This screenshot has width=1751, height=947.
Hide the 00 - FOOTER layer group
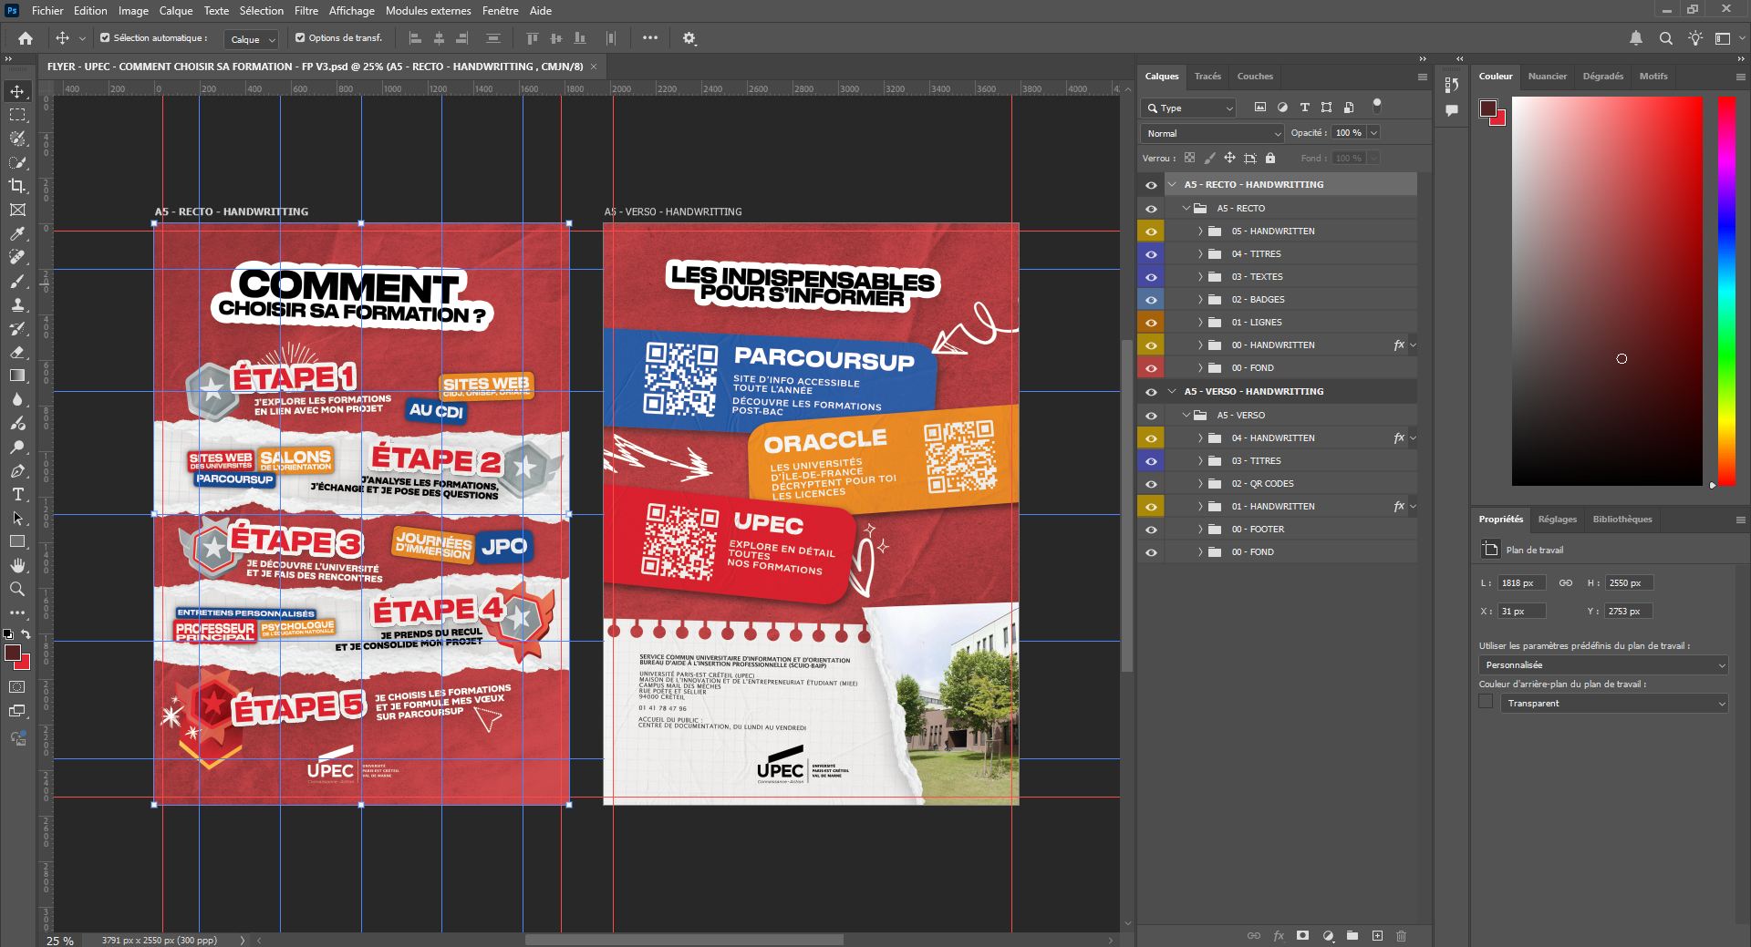point(1151,530)
